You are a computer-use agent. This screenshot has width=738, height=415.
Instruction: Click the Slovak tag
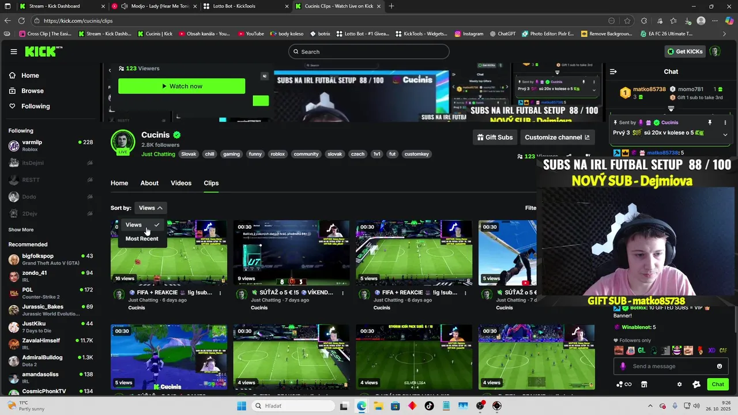[189, 154]
